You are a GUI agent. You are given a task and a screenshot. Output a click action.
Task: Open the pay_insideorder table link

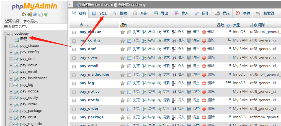94,75
